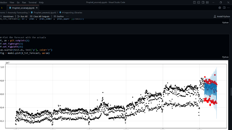Click Run All button
Image resolution: width=232 pixels, height=130 pixels.
tap(23, 16)
